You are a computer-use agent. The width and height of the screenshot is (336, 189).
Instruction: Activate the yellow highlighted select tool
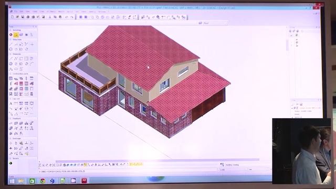coord(16,35)
